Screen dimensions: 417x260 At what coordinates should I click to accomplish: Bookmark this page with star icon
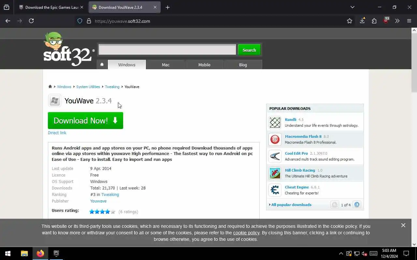[x=350, y=21]
